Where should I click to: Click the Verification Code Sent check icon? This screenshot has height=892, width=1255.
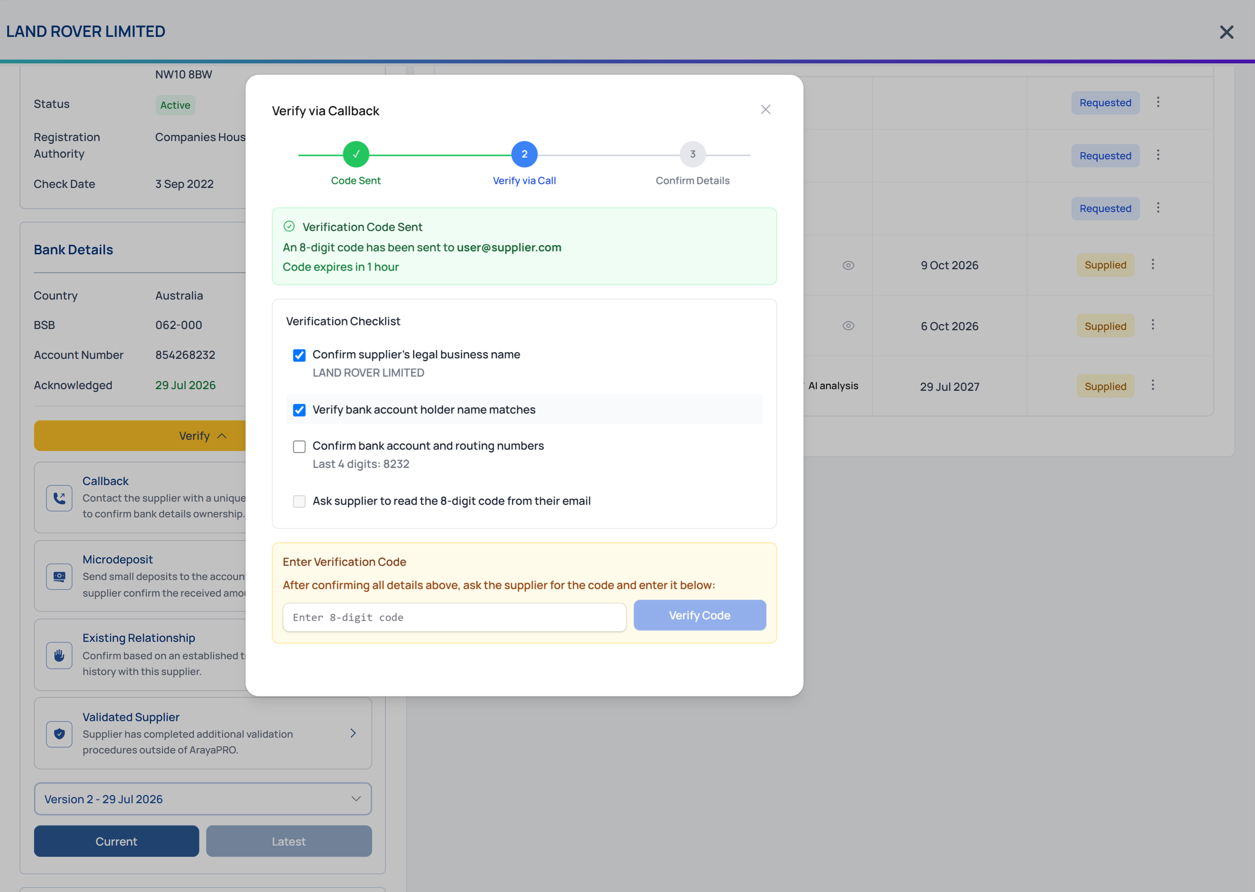pyautogui.click(x=289, y=226)
